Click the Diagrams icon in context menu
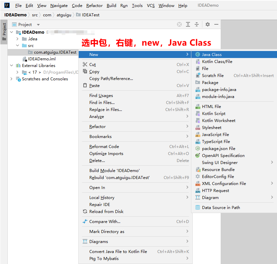 pyautogui.click(x=85, y=241)
